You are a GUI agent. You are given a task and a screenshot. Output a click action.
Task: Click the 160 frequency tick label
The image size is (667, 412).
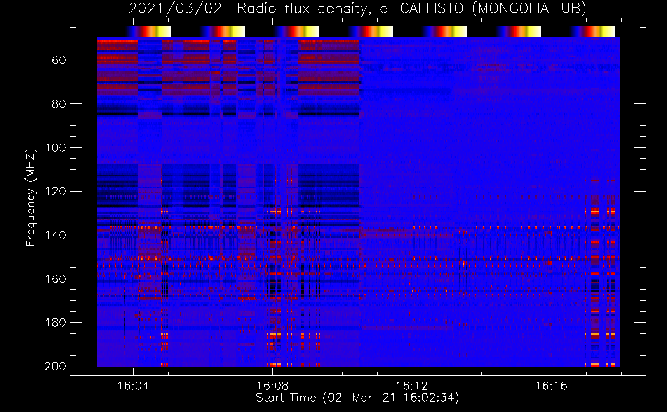click(x=55, y=279)
